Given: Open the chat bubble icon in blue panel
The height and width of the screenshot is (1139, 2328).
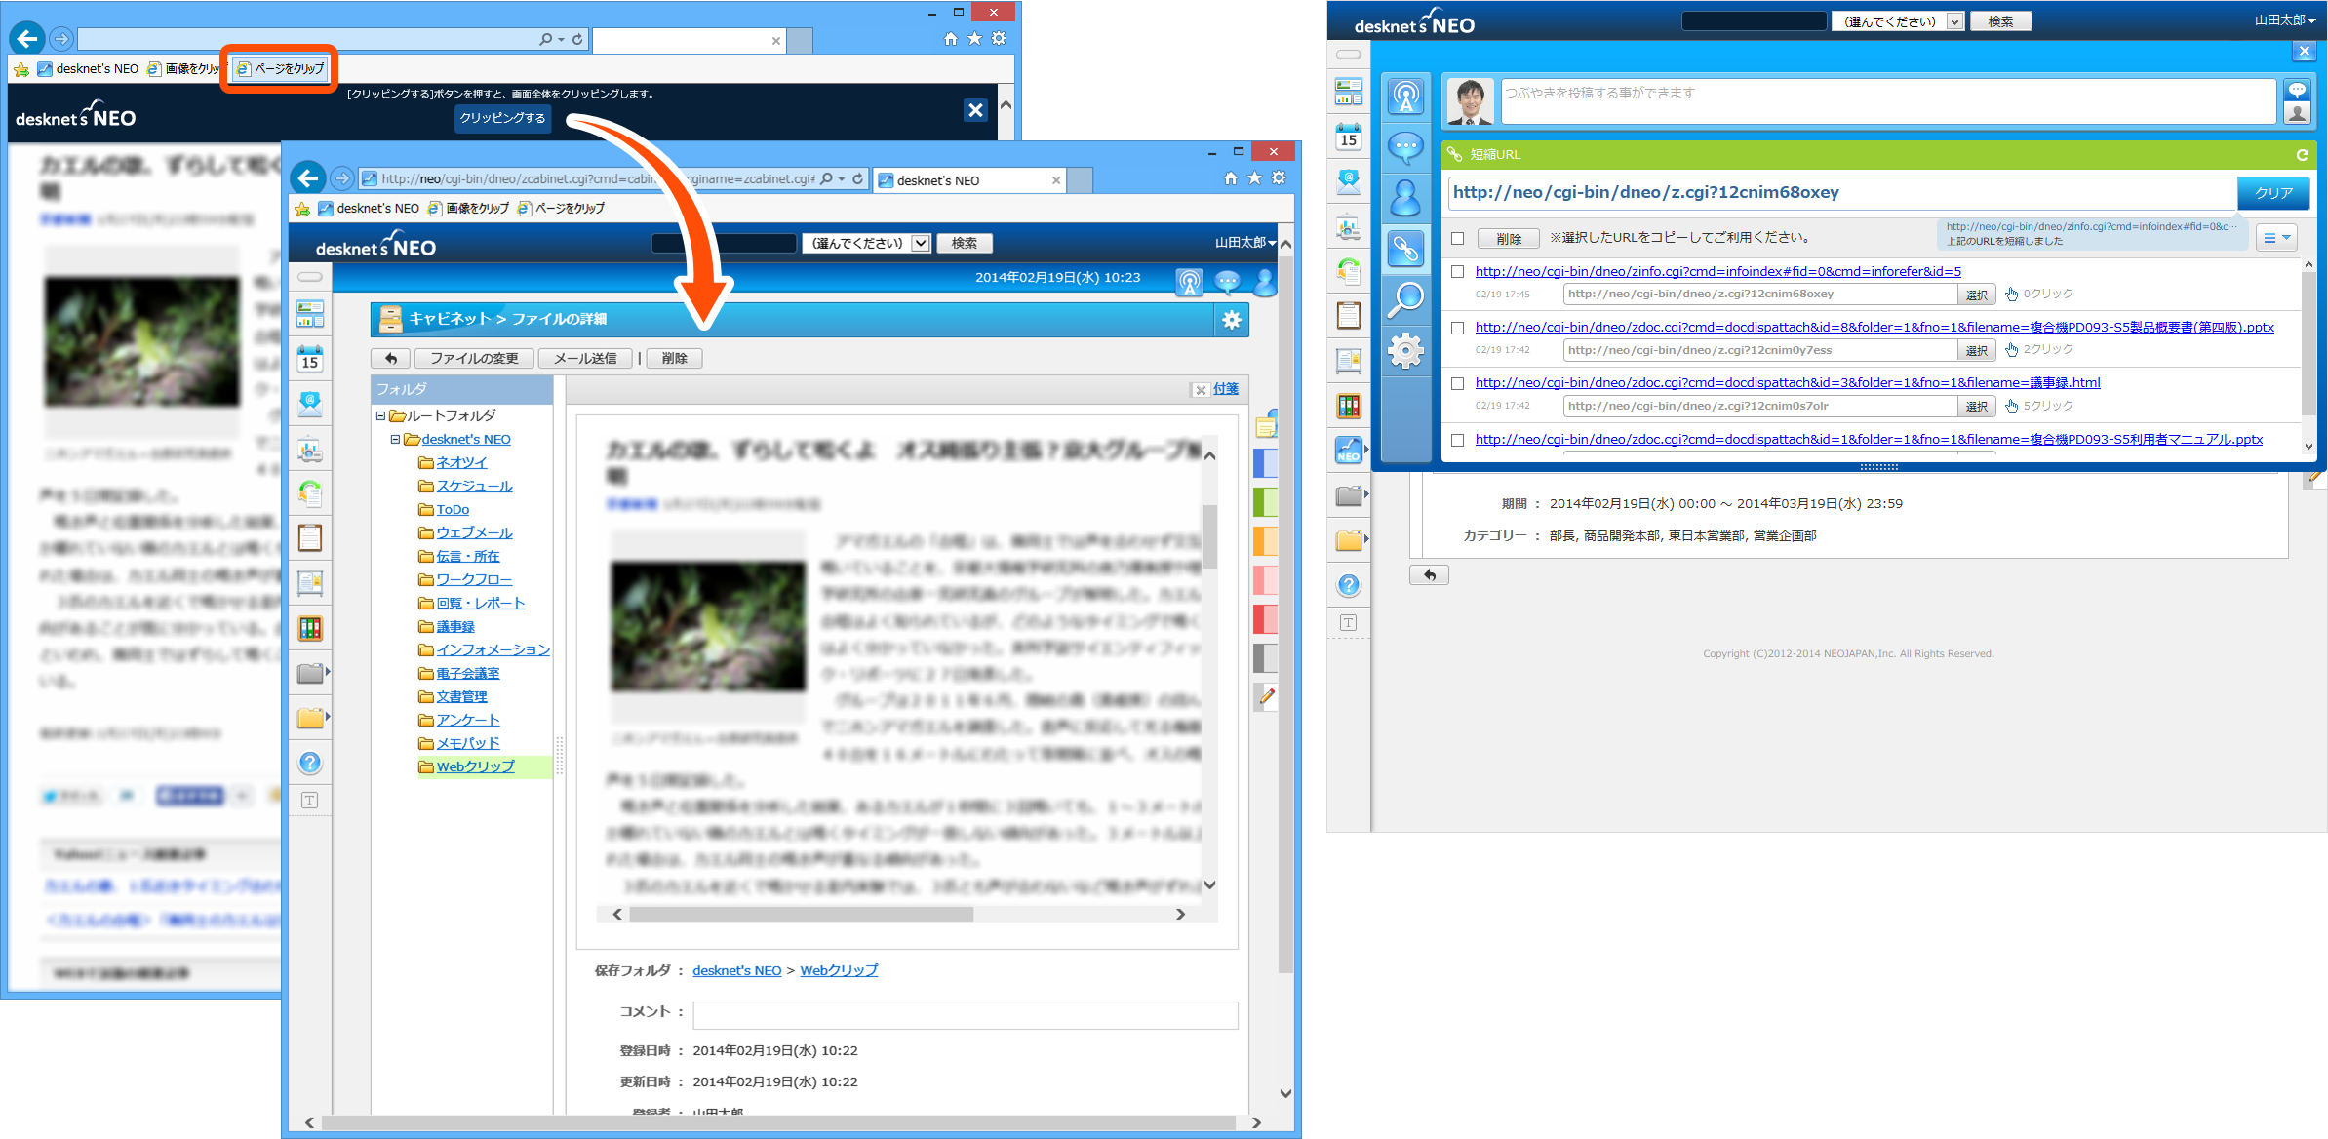Looking at the screenshot, I should coord(1405,147).
